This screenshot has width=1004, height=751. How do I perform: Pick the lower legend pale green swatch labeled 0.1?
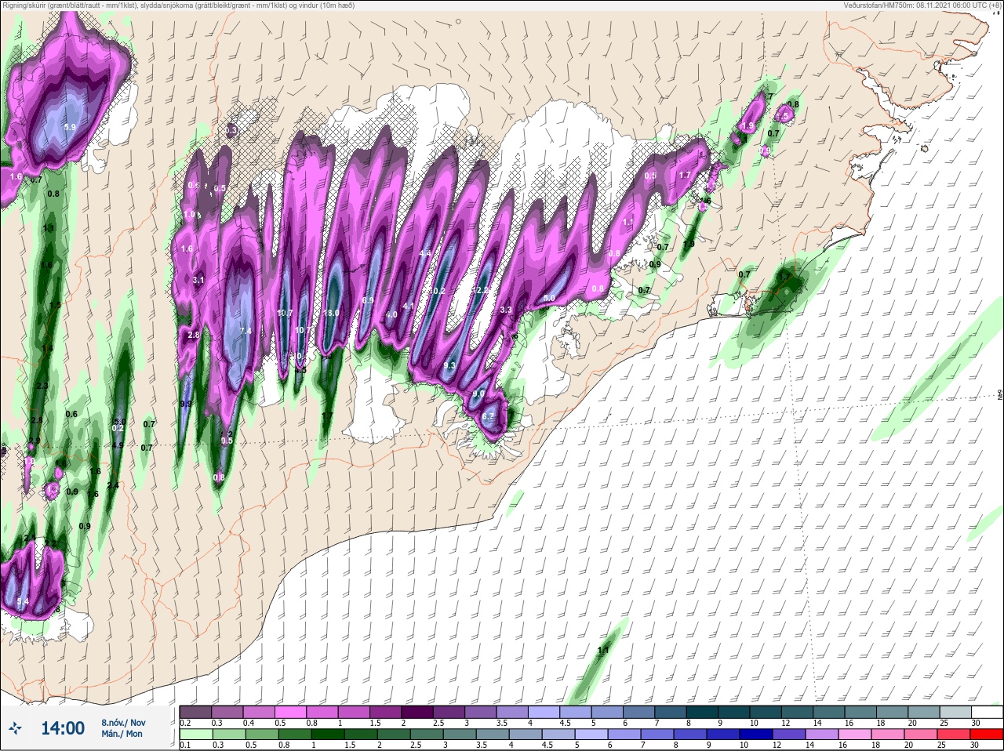coord(195,735)
